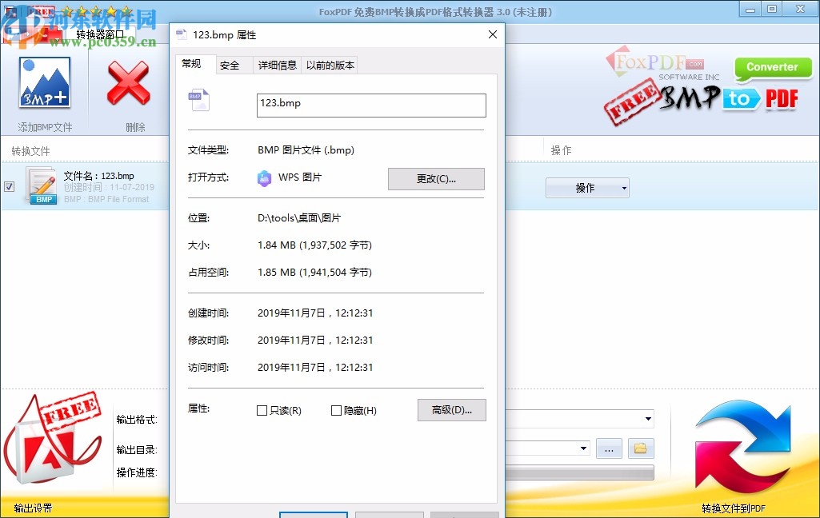
Task: Expand the output directory dropdown
Action: point(582,448)
